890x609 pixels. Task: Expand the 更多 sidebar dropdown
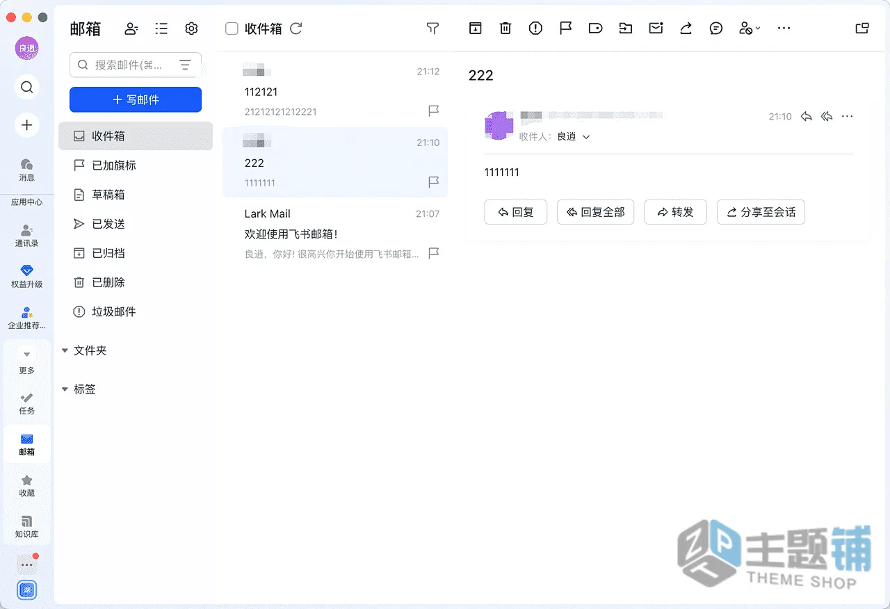[26, 361]
